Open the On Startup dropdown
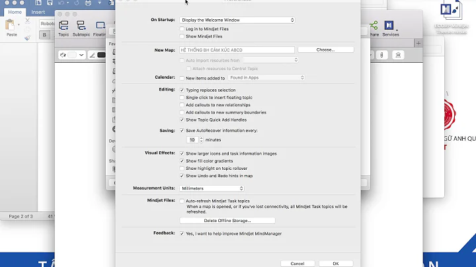Image resolution: width=476 pixels, height=267 pixels. pos(237,20)
